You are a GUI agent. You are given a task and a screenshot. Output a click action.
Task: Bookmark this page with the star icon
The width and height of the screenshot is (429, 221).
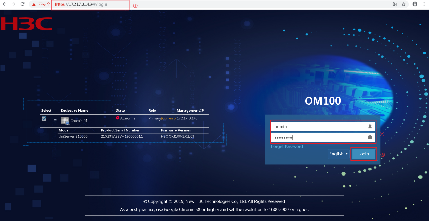tap(404, 4)
